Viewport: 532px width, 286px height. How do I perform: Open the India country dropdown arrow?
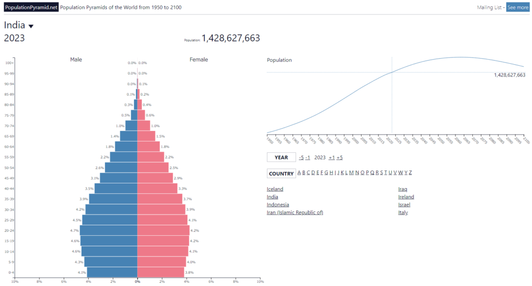click(x=31, y=26)
